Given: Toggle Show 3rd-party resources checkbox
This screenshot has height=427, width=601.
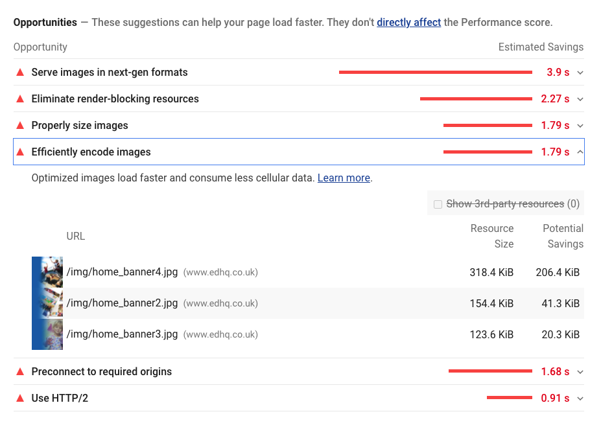Looking at the screenshot, I should click(x=438, y=204).
